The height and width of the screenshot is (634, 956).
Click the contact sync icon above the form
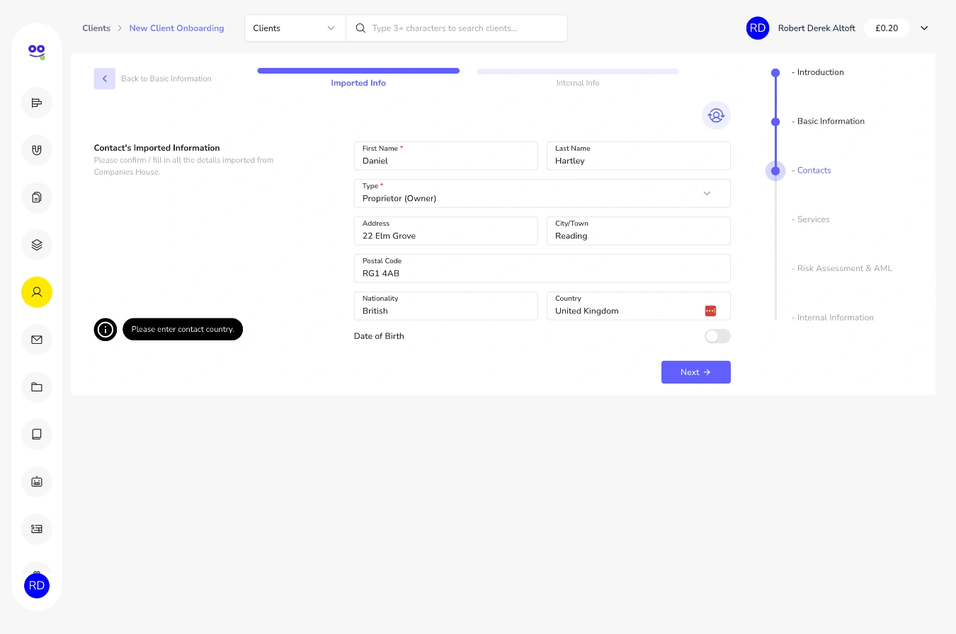pos(716,115)
